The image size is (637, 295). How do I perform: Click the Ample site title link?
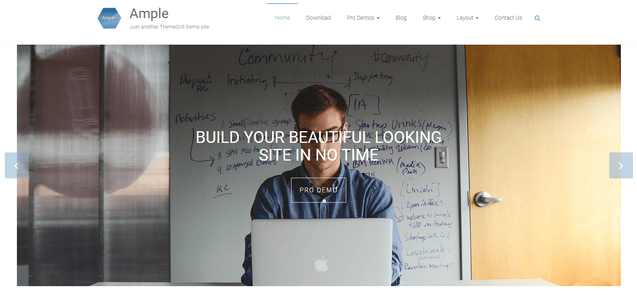point(149,13)
